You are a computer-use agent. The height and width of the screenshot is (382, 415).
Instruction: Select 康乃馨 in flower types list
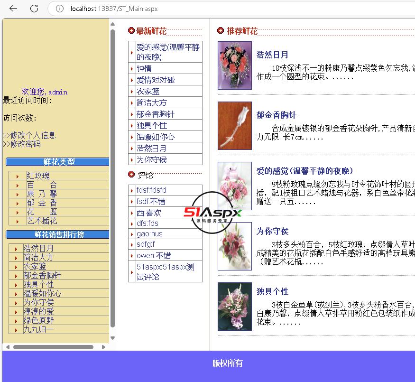click(41, 194)
